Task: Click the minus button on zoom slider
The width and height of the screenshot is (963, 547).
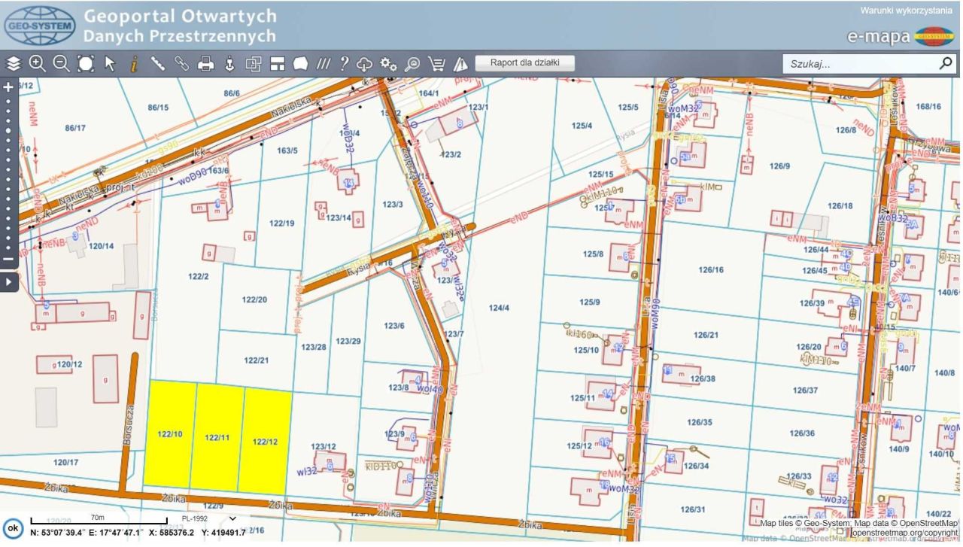Action: 9,260
